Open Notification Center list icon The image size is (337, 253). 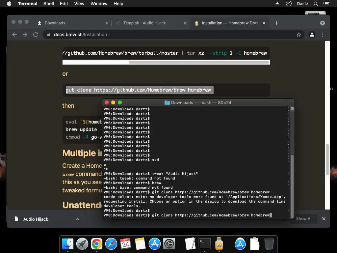point(326,4)
